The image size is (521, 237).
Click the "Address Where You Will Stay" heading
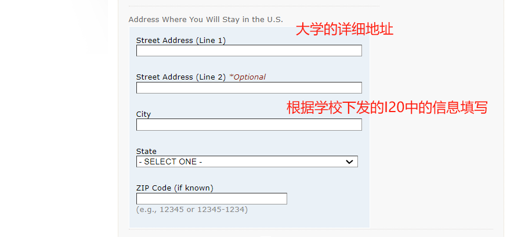(x=205, y=19)
